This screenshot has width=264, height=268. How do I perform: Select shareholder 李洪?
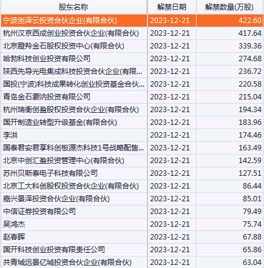10,135
